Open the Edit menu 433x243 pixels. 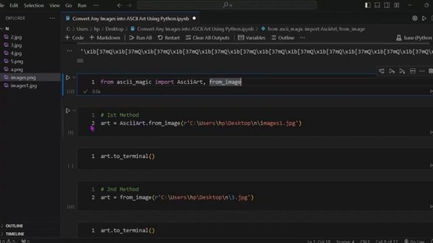click(x=14, y=5)
